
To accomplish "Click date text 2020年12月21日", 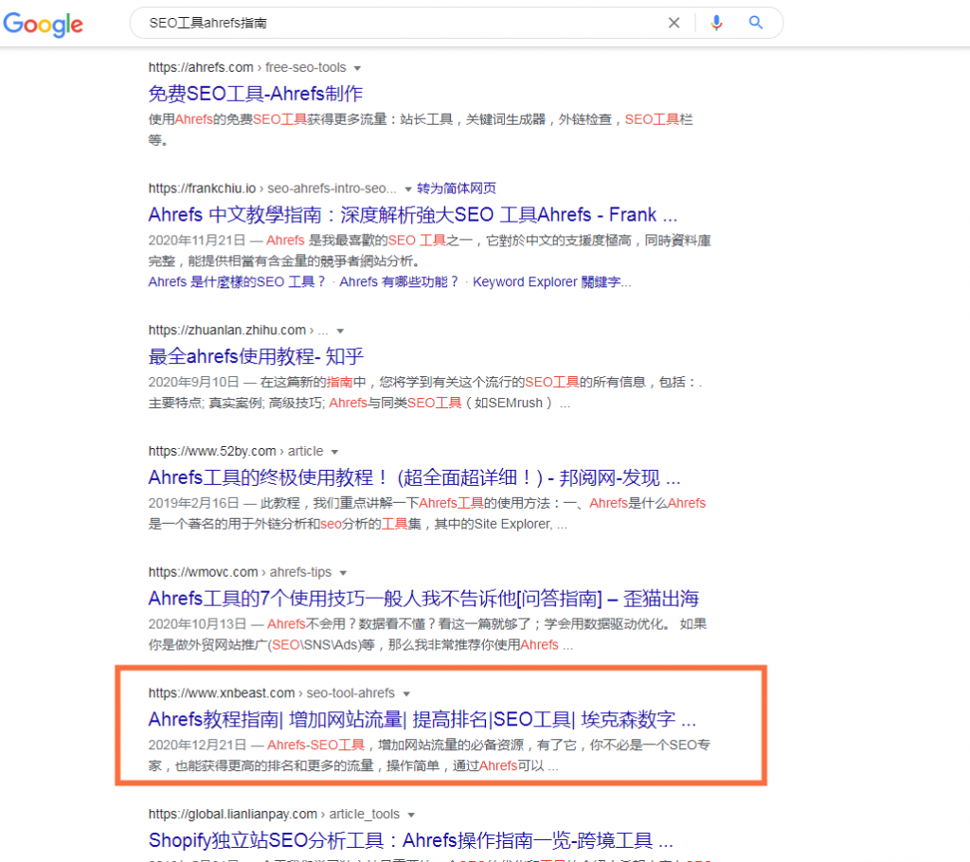I will click(197, 745).
